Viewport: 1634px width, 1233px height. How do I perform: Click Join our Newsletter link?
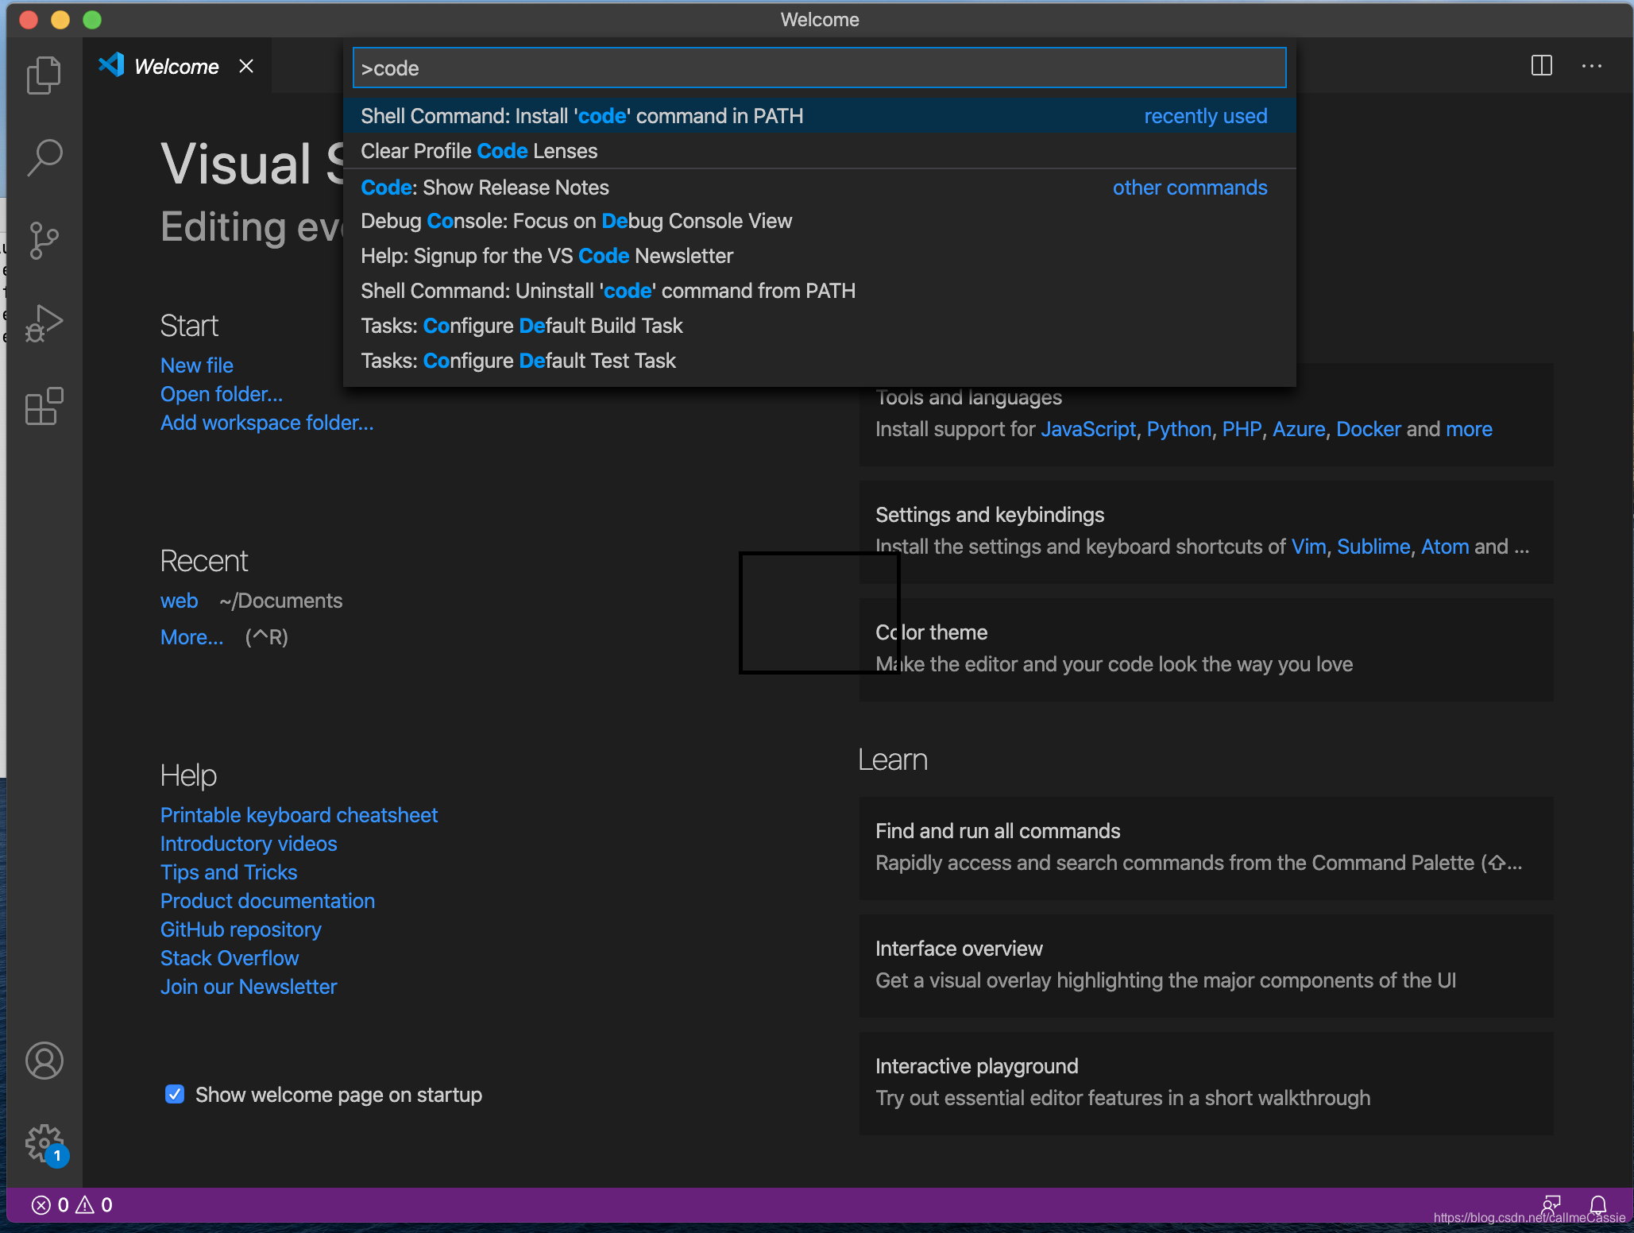[x=249, y=987]
